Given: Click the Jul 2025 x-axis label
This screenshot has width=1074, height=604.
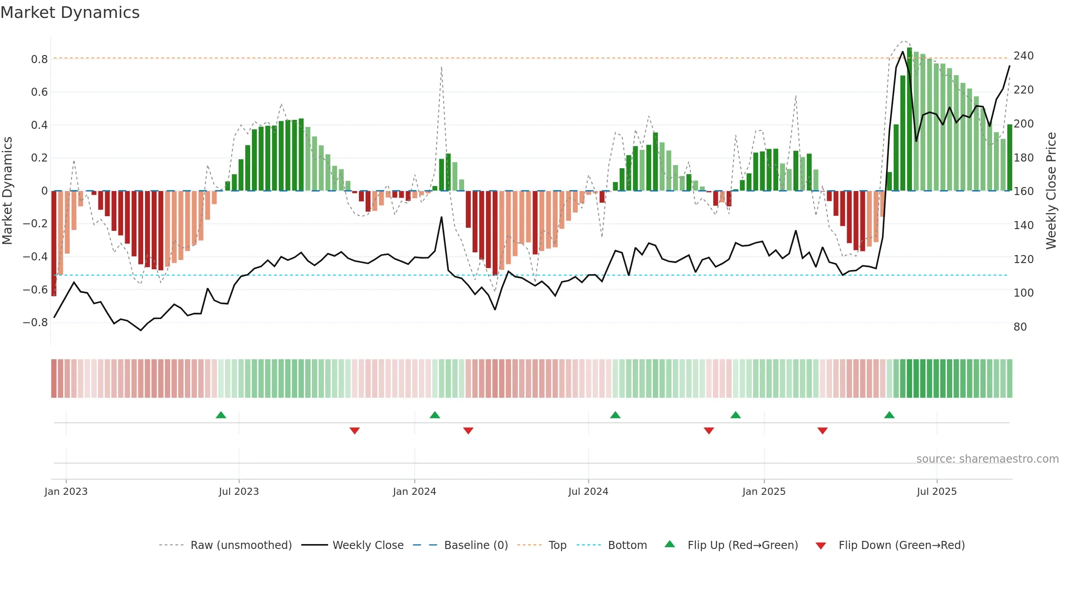Looking at the screenshot, I should click(x=937, y=491).
